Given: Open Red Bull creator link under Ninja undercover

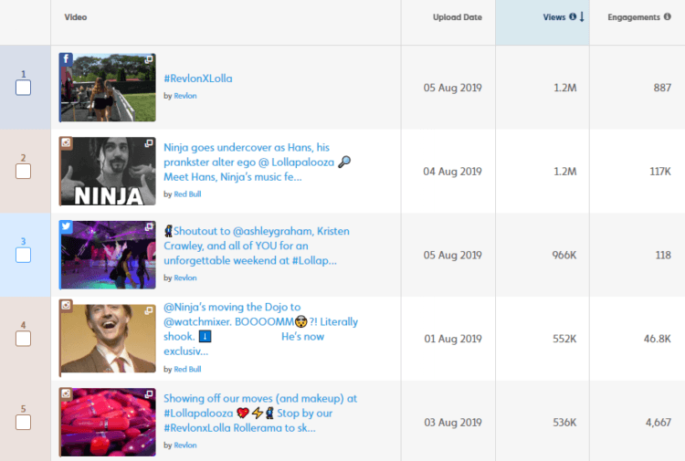Looking at the screenshot, I should click(187, 194).
